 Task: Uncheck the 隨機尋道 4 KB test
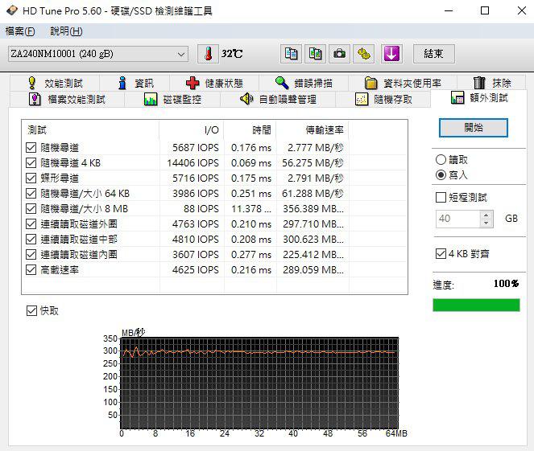click(31, 162)
